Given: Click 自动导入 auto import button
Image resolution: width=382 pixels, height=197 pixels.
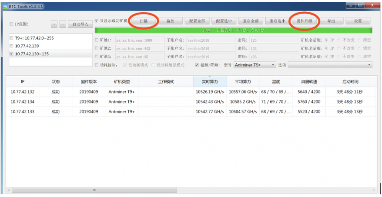Looking at the screenshot, I should click(x=80, y=24).
